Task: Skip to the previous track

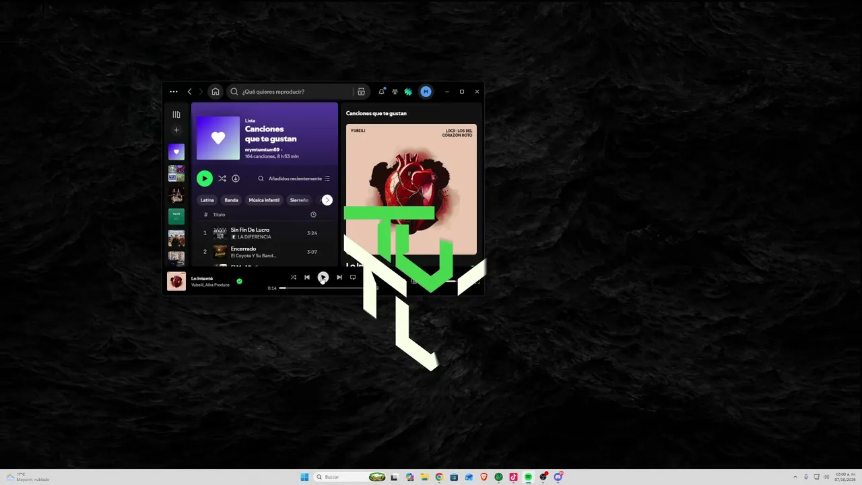Action: 307,277
